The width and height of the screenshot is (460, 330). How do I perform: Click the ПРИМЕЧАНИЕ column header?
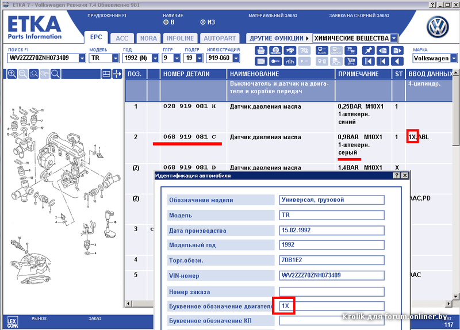(x=363, y=74)
